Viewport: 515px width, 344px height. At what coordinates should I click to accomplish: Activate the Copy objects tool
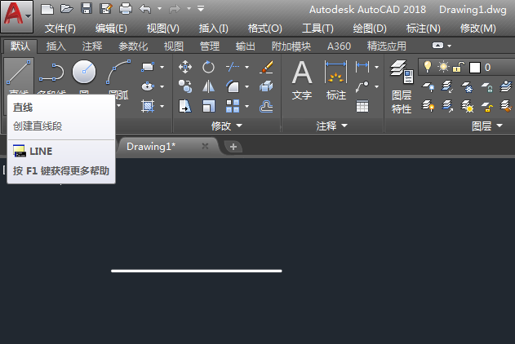click(x=185, y=86)
